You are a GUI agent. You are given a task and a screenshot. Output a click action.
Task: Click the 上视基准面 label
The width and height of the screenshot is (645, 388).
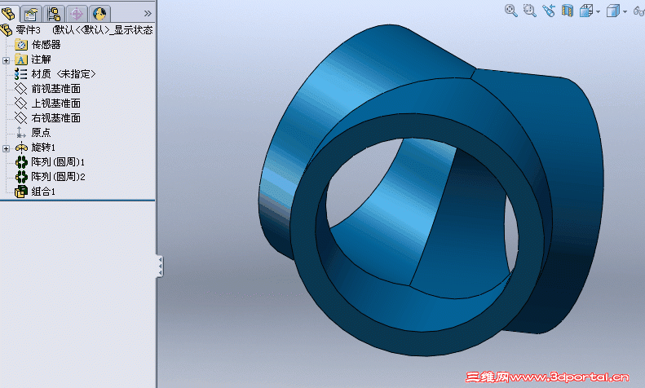pos(56,104)
